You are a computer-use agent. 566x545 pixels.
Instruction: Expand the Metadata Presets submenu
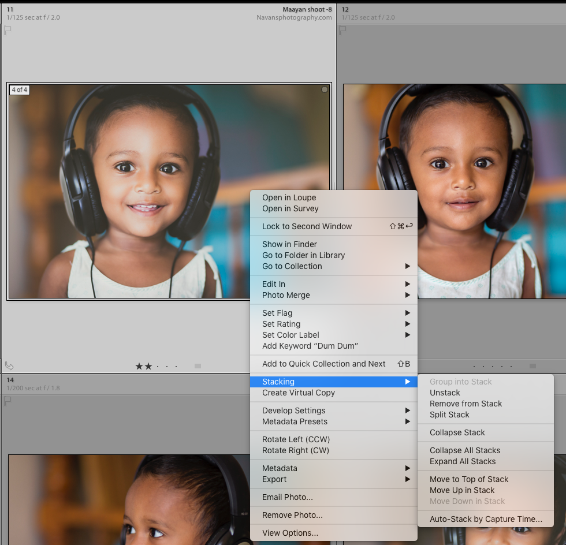click(x=334, y=421)
